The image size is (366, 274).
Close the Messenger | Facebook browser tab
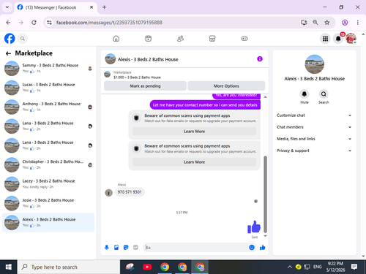(91, 7)
